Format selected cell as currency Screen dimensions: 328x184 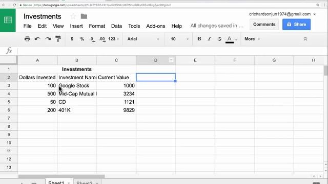pyautogui.click(x=72, y=39)
